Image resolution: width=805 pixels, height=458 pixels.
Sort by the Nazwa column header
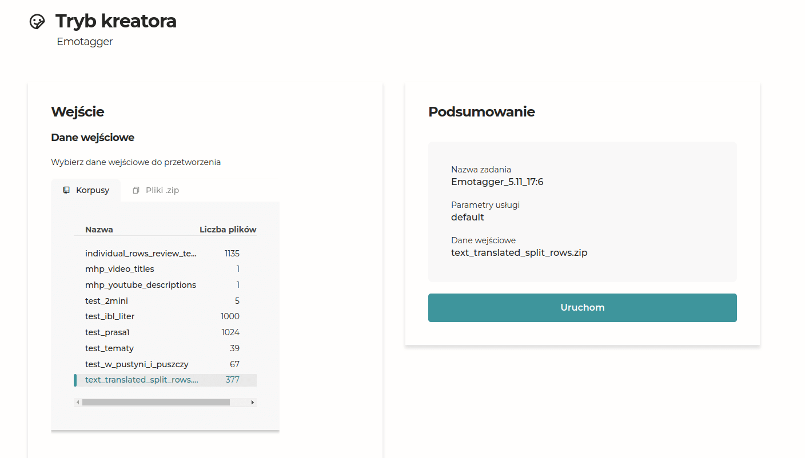[99, 230]
